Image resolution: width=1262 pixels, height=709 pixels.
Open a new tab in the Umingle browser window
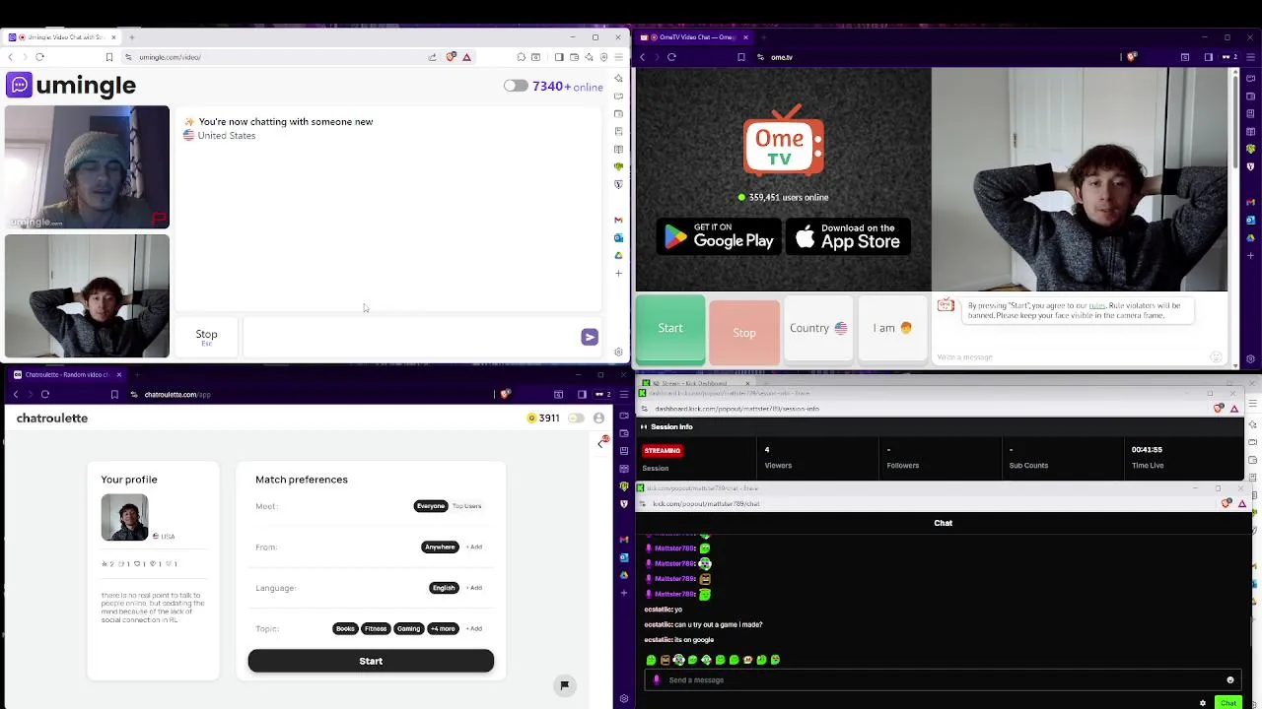(x=131, y=37)
